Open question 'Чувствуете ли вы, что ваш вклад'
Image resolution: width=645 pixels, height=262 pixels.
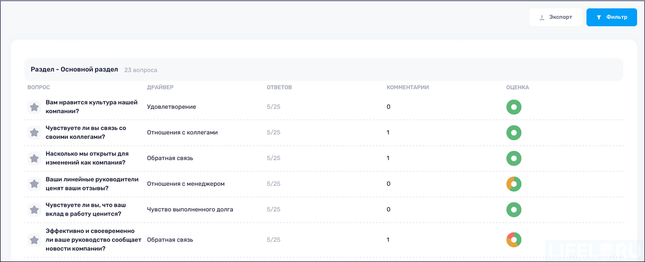[x=86, y=210]
